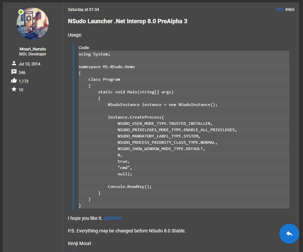This screenshot has width=303, height=252.
Task: Click the 346 message count
Action: click(x=22, y=72)
